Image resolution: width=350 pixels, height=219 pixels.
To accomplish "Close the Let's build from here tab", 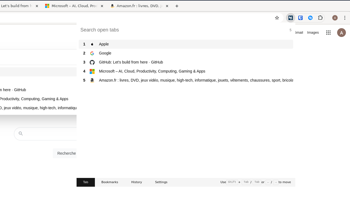I will tap(37, 6).
